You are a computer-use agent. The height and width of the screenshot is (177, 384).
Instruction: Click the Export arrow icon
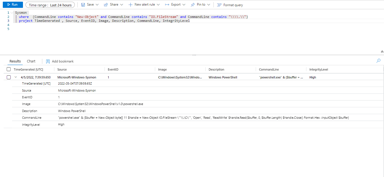click(x=167, y=5)
